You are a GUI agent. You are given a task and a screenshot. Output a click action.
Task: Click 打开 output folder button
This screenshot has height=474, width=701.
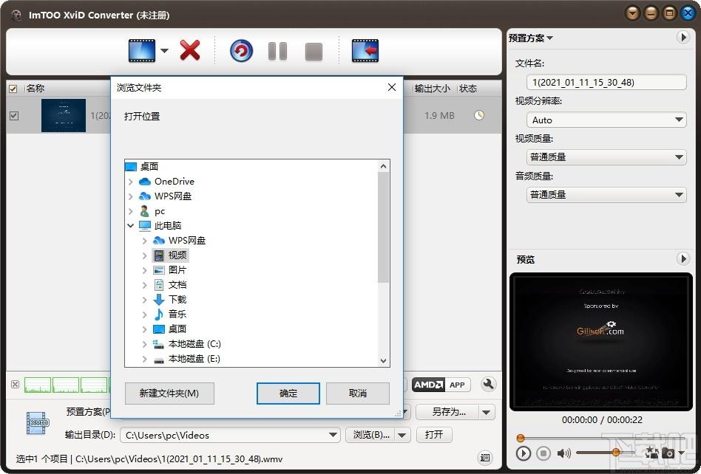[x=434, y=435]
